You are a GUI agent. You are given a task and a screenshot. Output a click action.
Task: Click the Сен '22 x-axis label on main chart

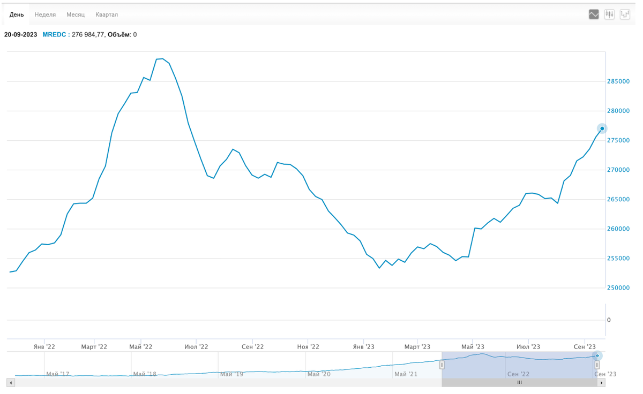(x=252, y=347)
